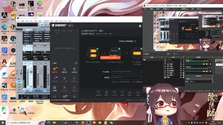Open OBS properties gear button

(x=169, y=54)
